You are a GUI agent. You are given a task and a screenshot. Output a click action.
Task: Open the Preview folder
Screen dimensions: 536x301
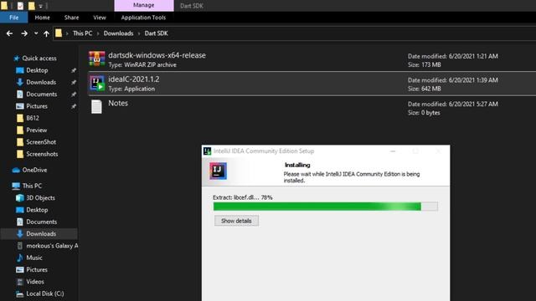[x=37, y=130]
